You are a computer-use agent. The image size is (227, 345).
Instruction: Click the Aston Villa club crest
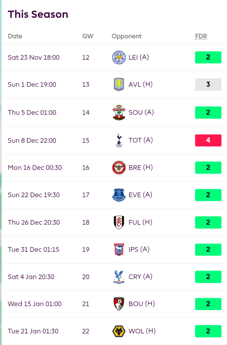(x=119, y=85)
